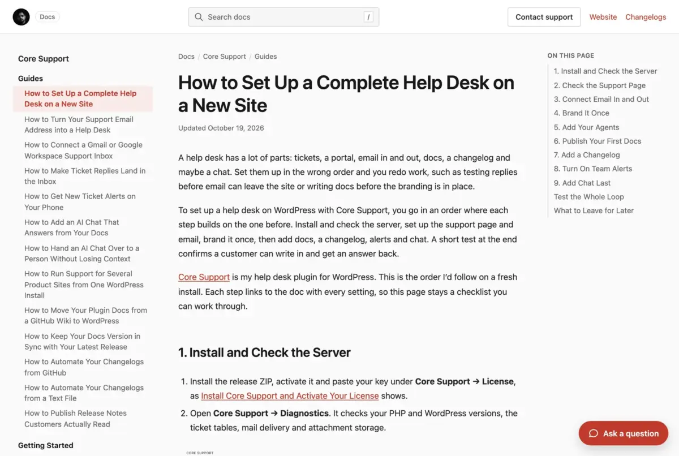Screen dimensions: 679x456
Task: Jump to '6. Publish Your First Docs'
Action: (598, 141)
